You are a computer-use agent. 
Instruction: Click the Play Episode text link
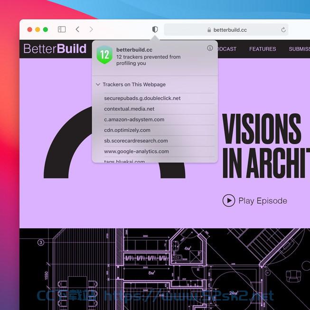(263, 201)
